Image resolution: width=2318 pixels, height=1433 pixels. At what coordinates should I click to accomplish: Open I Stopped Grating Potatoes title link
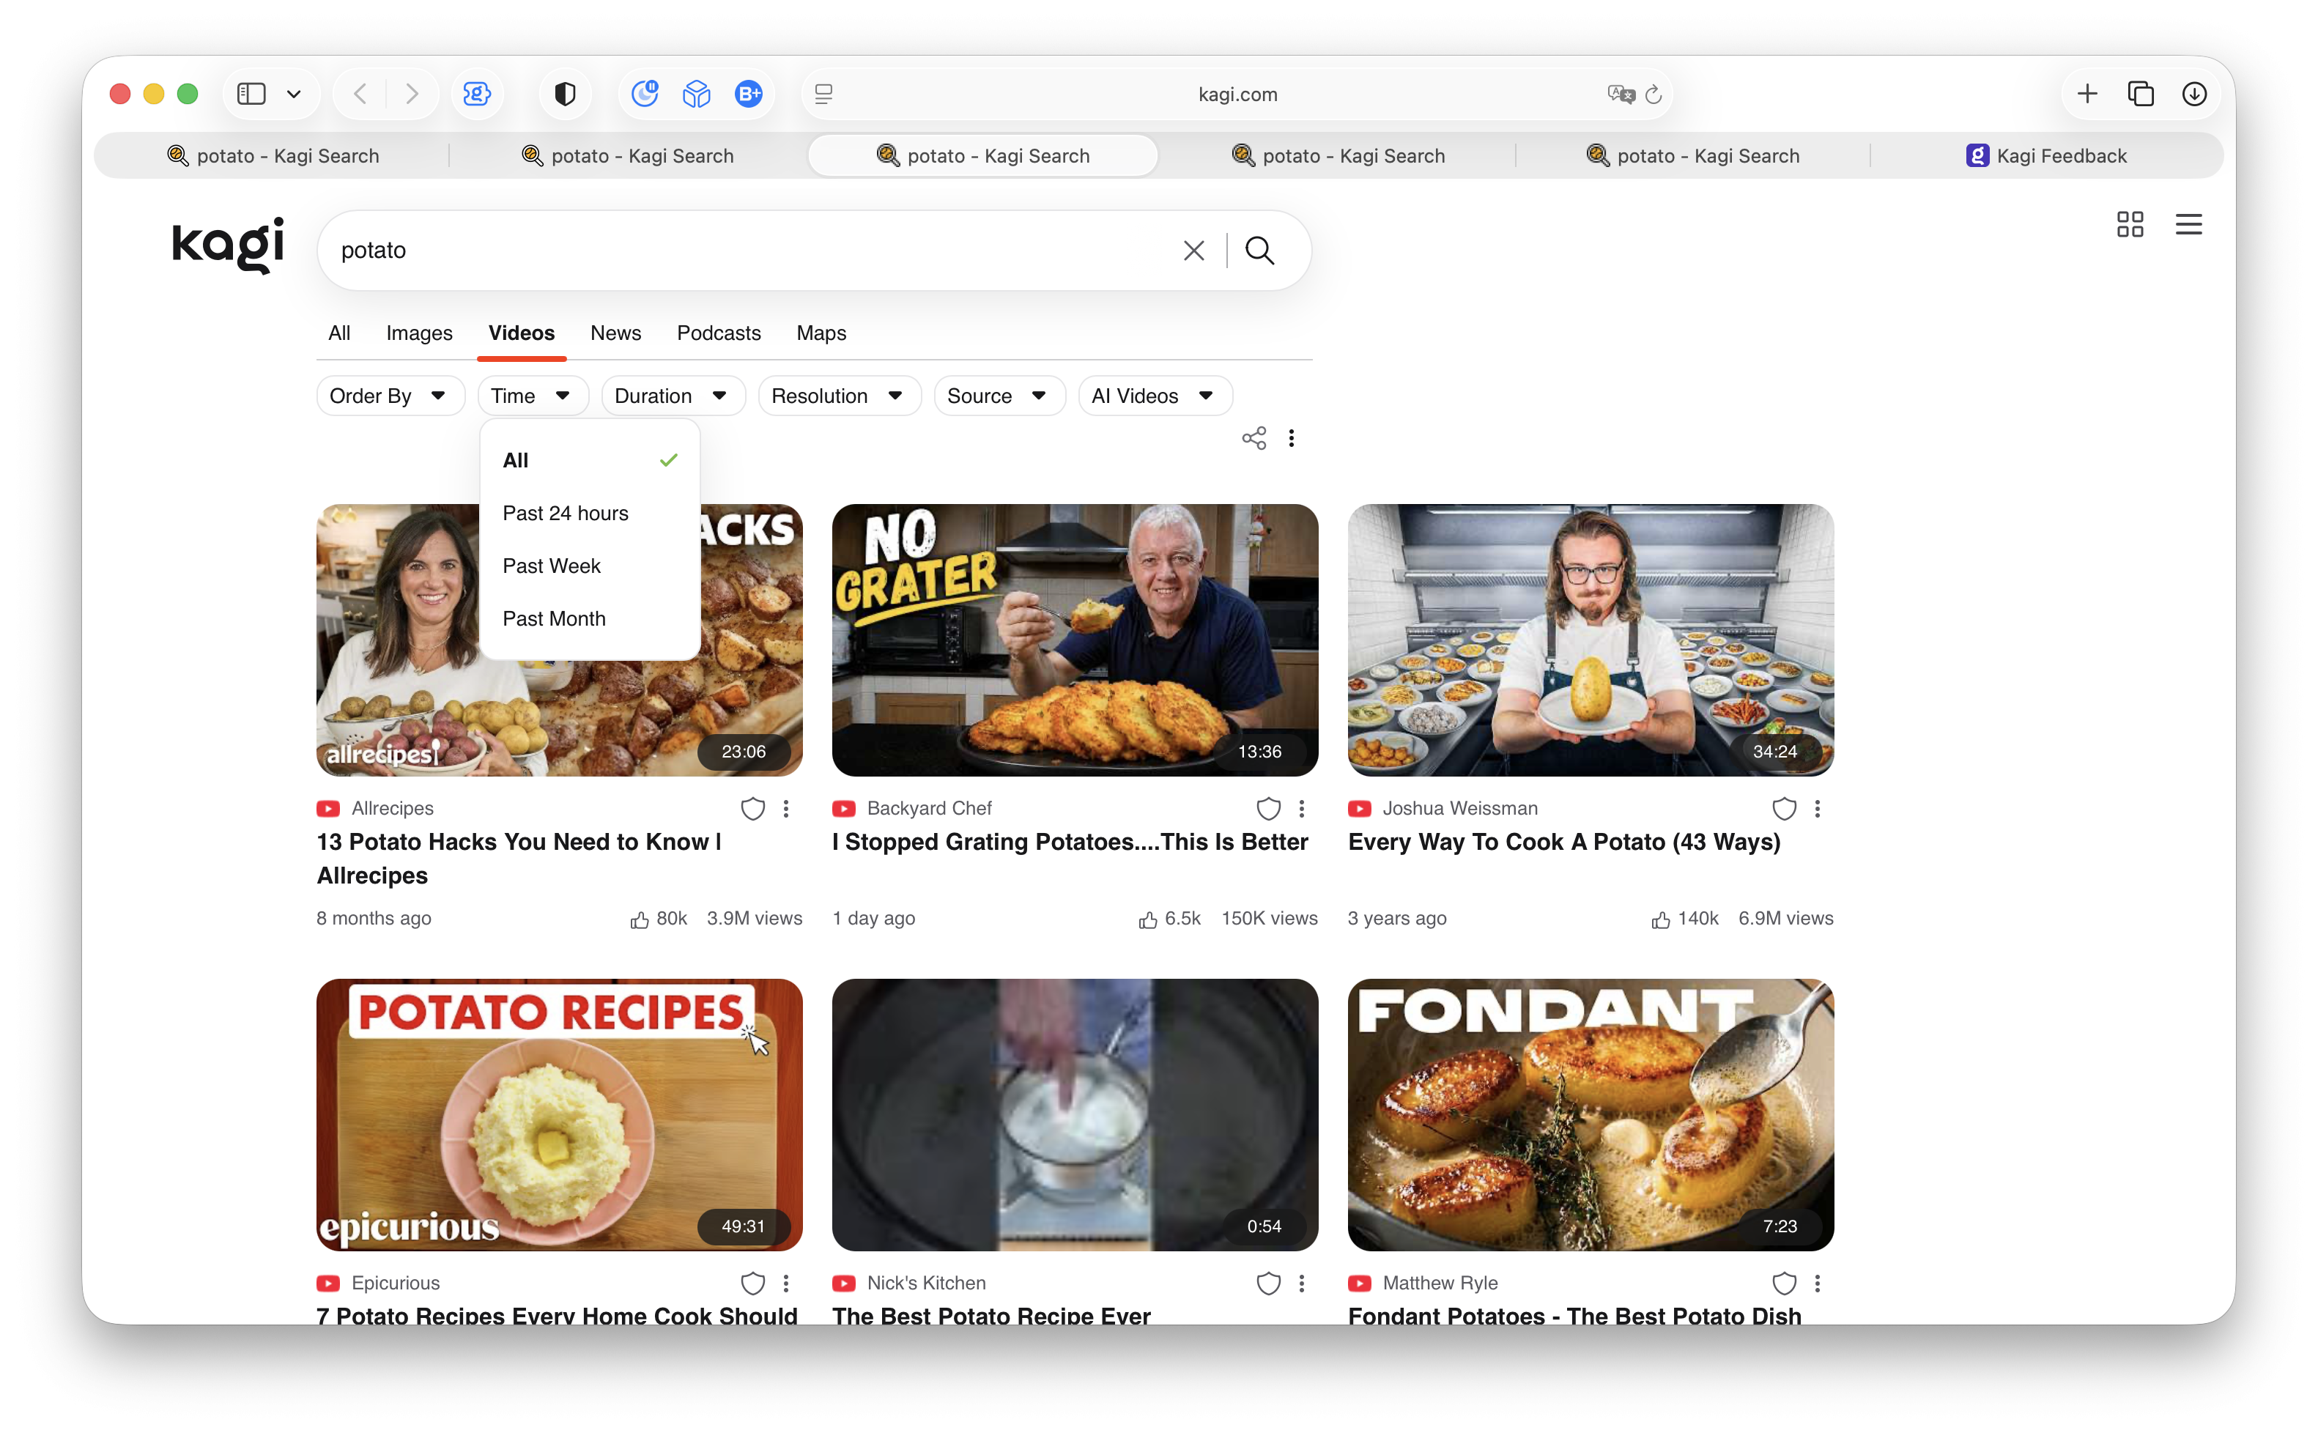click(1070, 842)
